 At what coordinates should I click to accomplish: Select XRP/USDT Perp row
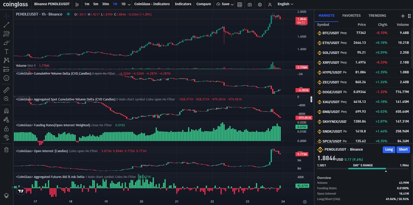363,62
